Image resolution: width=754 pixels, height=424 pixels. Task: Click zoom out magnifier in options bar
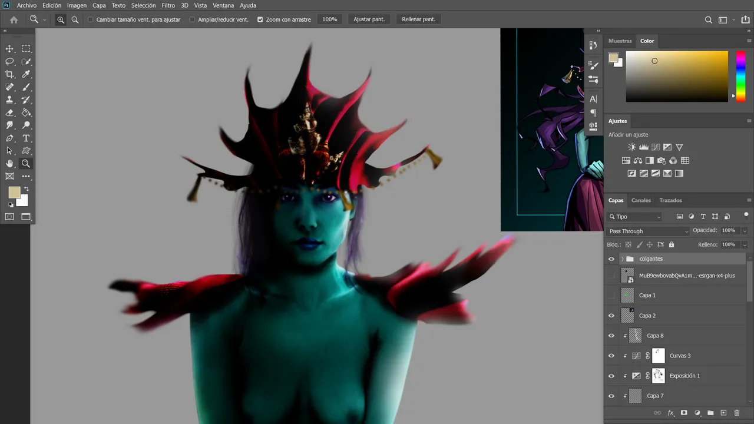(x=75, y=19)
